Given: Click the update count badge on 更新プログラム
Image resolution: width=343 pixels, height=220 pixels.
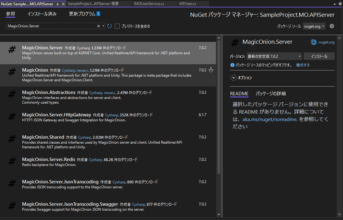Looking at the screenshot, I should pos(98,14).
